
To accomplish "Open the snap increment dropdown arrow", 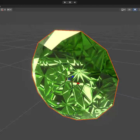I will coord(11,10).
